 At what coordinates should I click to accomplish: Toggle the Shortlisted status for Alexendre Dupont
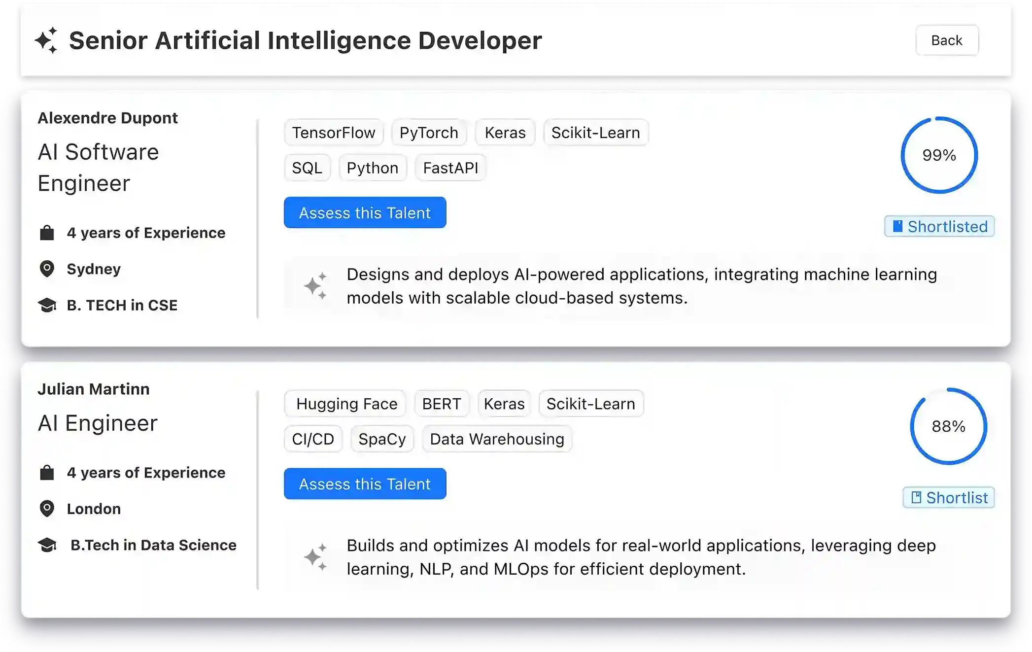click(939, 226)
